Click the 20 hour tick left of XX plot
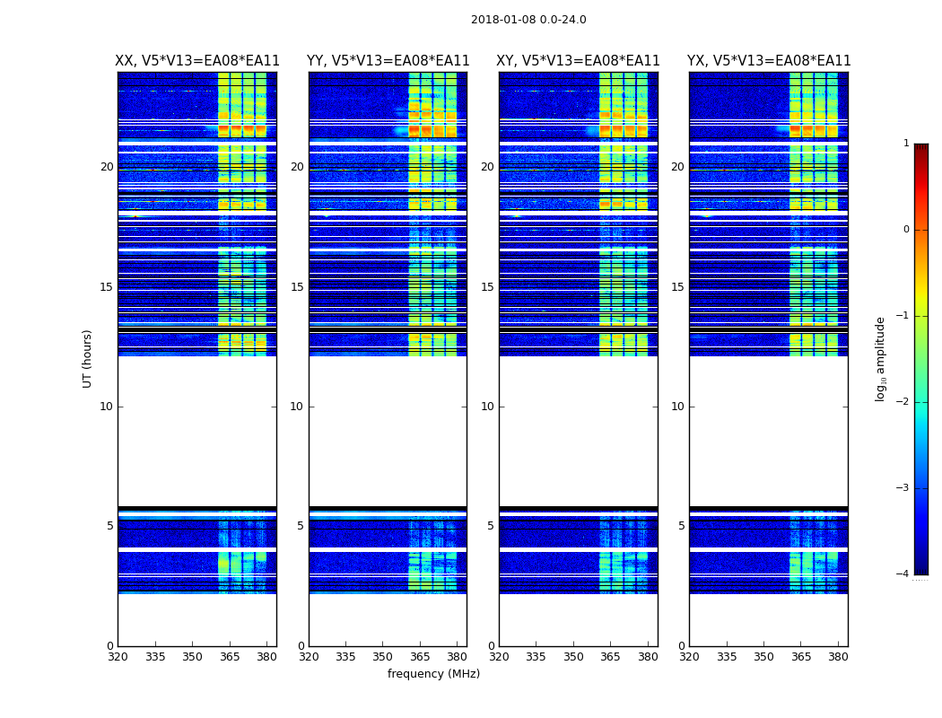This screenshot has height=718, width=942. point(107,166)
